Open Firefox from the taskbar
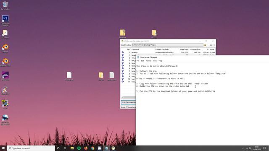This screenshot has height=151, width=269. [x=86, y=148]
